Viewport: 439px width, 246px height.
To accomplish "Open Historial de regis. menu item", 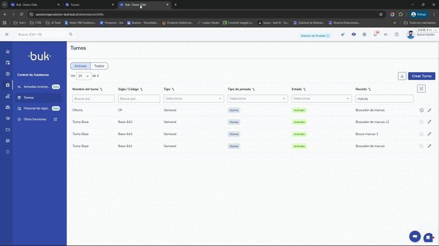I will tap(39, 108).
